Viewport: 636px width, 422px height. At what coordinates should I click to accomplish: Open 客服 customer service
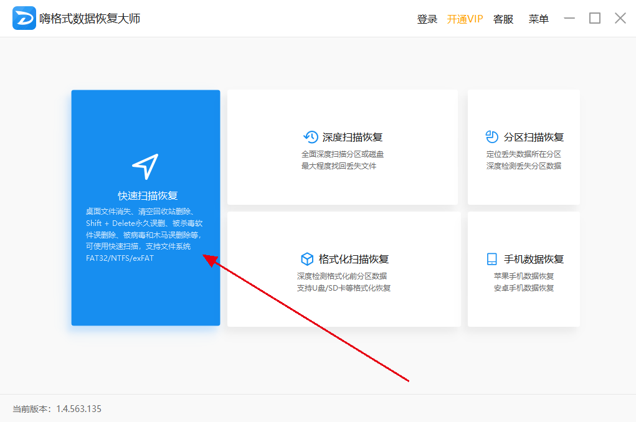[x=503, y=19]
